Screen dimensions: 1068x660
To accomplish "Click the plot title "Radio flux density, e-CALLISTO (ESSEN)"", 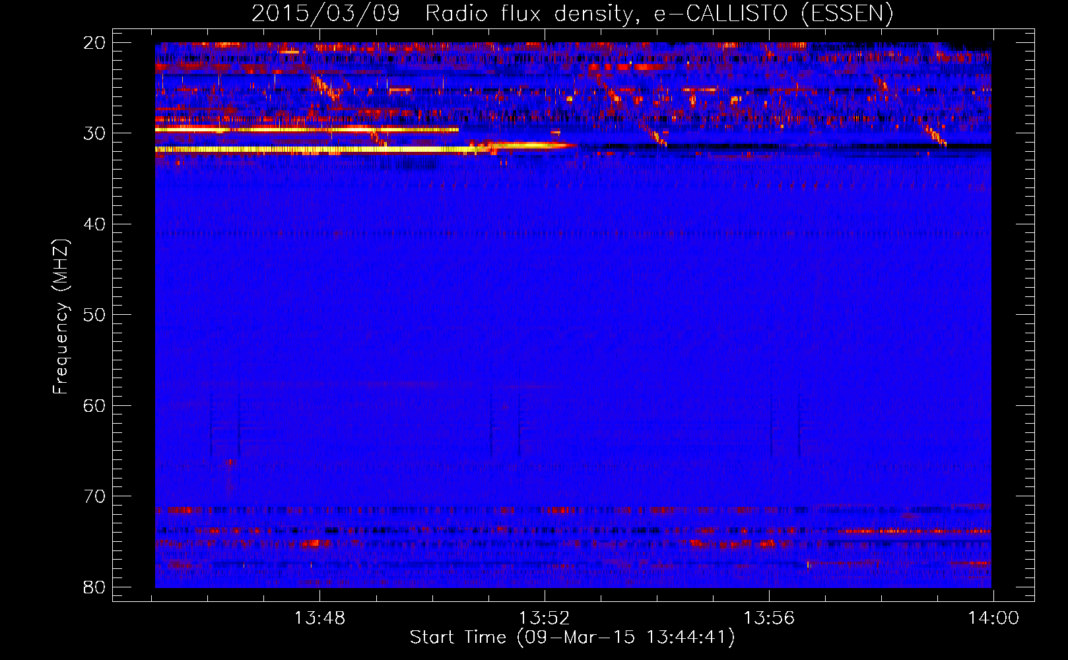I will (x=659, y=13).
